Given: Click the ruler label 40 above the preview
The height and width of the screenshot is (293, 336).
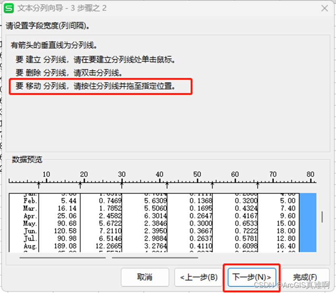Looking at the screenshot, I should click(160, 174).
